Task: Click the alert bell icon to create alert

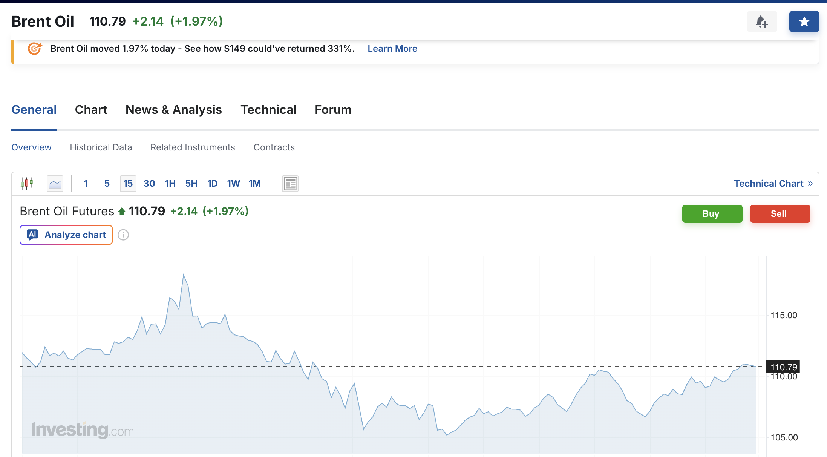Action: click(x=762, y=21)
